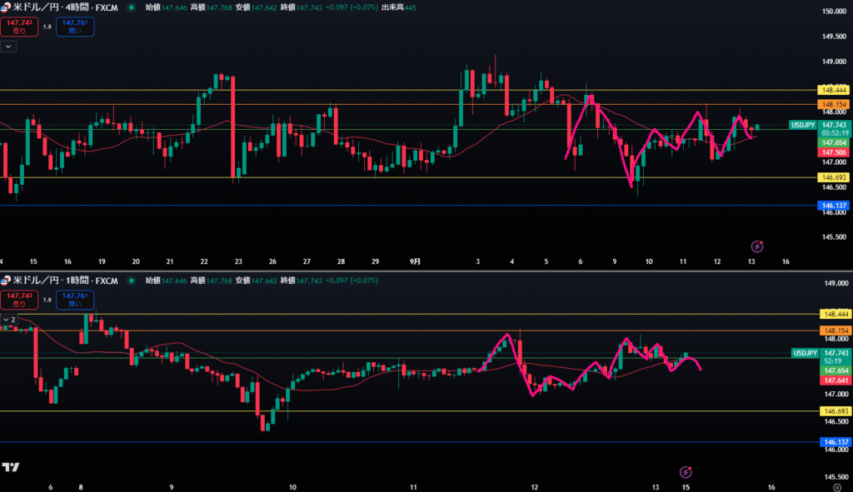The height and width of the screenshot is (492, 853).
Task: Click the 安値 147.642 readout on 1時間 chart
Action: 257,281
